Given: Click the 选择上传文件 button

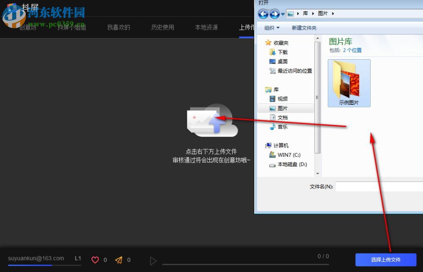Looking at the screenshot, I should pyautogui.click(x=386, y=260).
